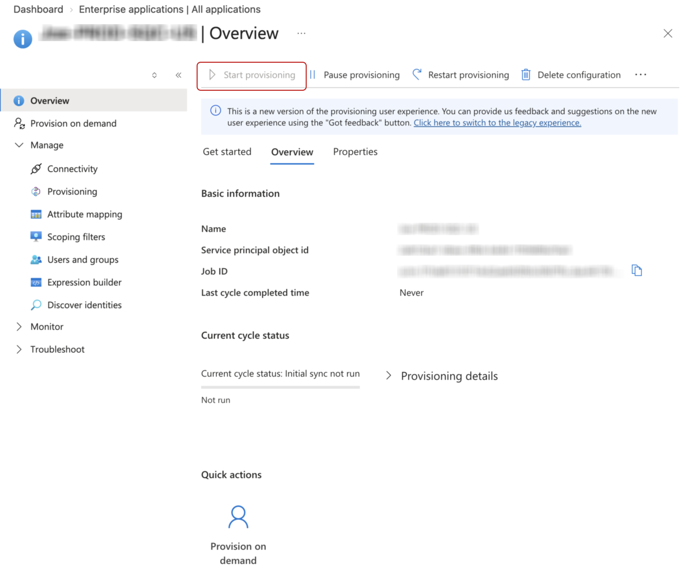685x576 pixels.
Task: Click the 'Never' last cycle value
Action: point(412,293)
